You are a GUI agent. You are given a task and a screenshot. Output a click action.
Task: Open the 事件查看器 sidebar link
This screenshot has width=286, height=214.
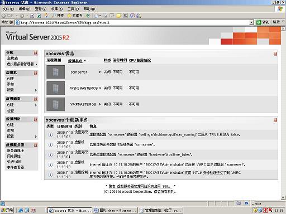[x=16, y=167]
